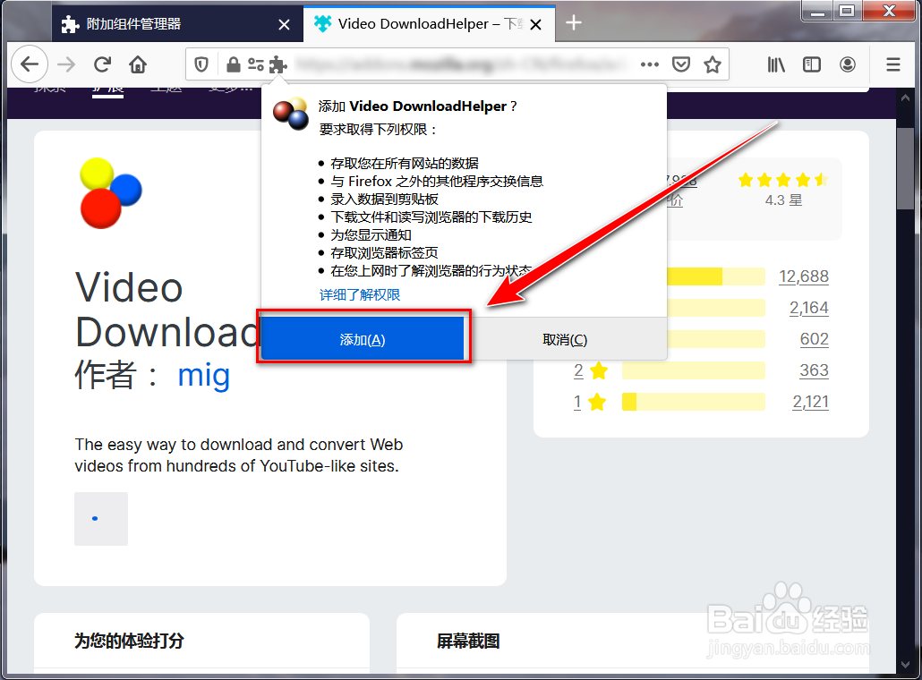This screenshot has width=922, height=680.
Task: Toggle the sidebar view icon
Action: (812, 64)
